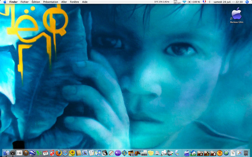Open the French flag input menu
This screenshot has height=157, width=252.
(x=204, y=2)
